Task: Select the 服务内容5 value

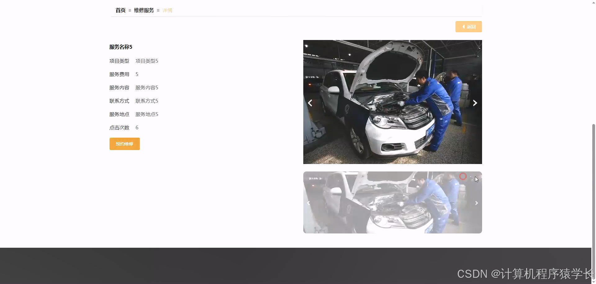Action: [x=147, y=88]
